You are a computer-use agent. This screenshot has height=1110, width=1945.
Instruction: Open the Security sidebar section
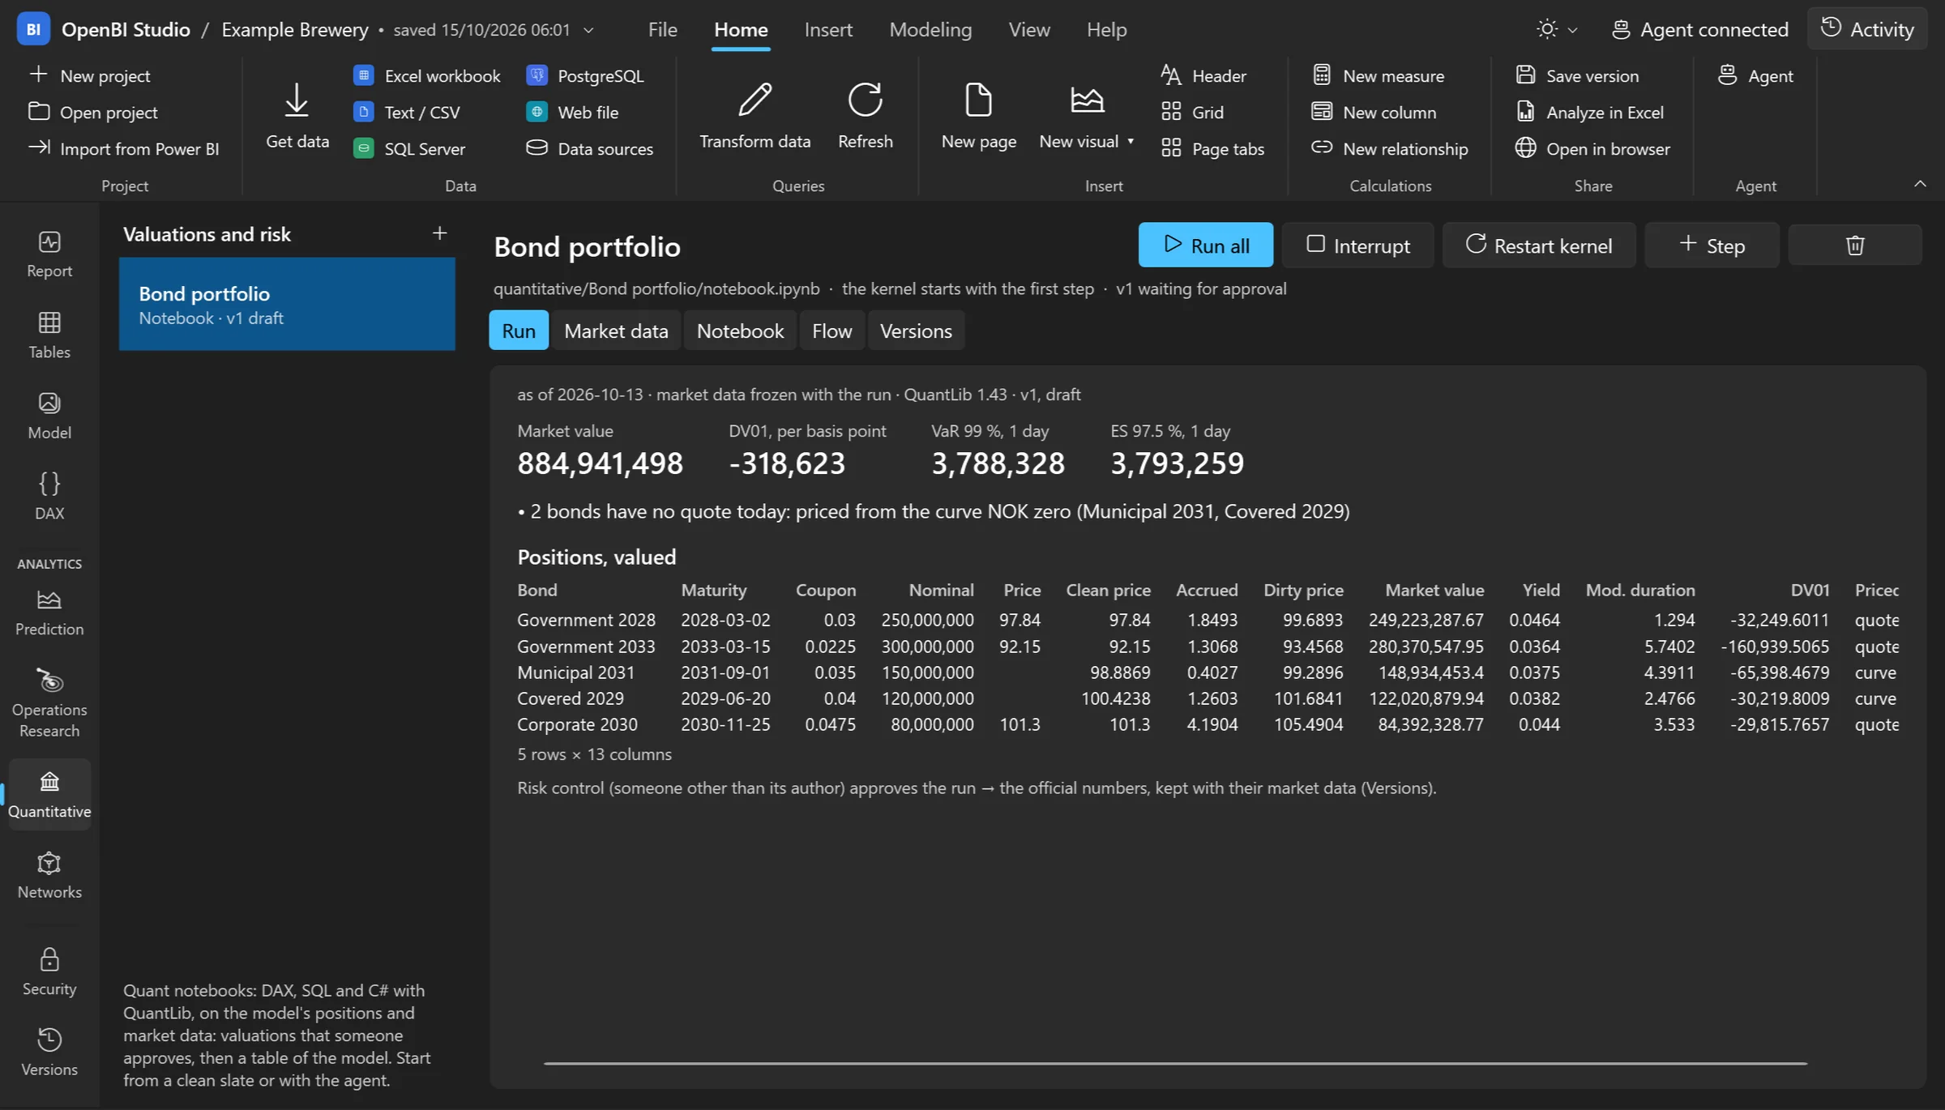pos(49,971)
